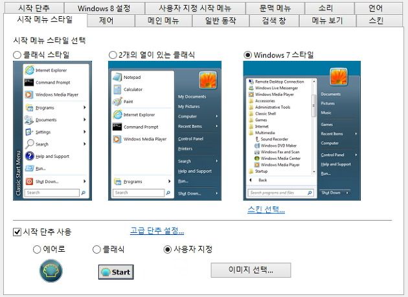
Task: Click Internet Explorer icon in two-column preview
Action: 117,115
